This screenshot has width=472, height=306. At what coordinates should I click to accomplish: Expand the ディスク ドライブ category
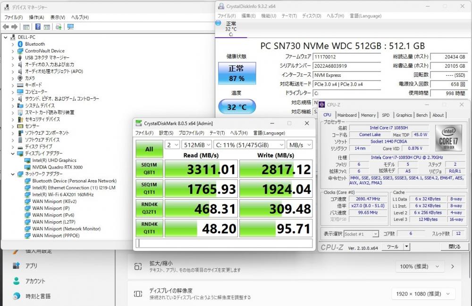click(13, 147)
